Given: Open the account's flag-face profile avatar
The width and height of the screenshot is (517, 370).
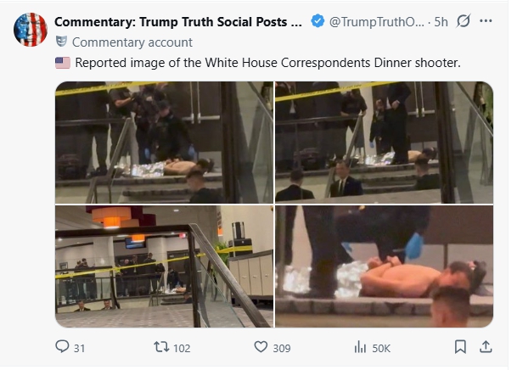Looking at the screenshot, I should [31, 30].
